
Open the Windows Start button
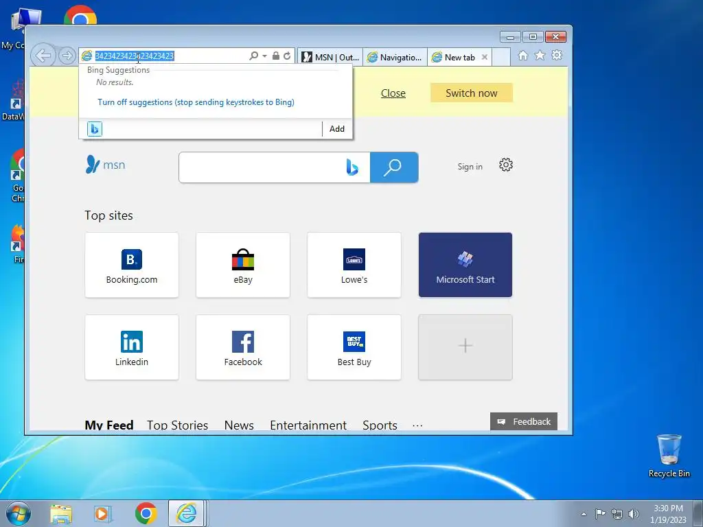[x=18, y=513]
